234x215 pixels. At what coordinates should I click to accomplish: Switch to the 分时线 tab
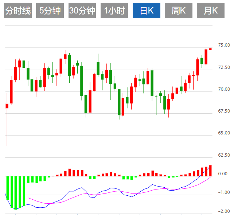(18, 11)
